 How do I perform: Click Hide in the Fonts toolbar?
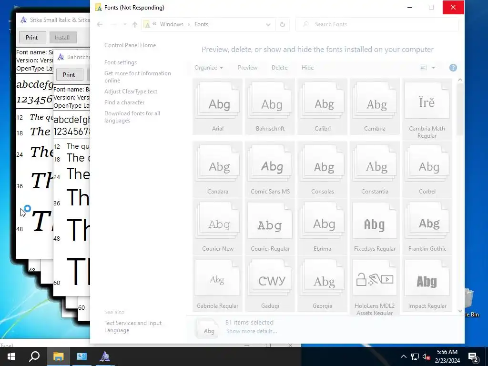tap(307, 68)
